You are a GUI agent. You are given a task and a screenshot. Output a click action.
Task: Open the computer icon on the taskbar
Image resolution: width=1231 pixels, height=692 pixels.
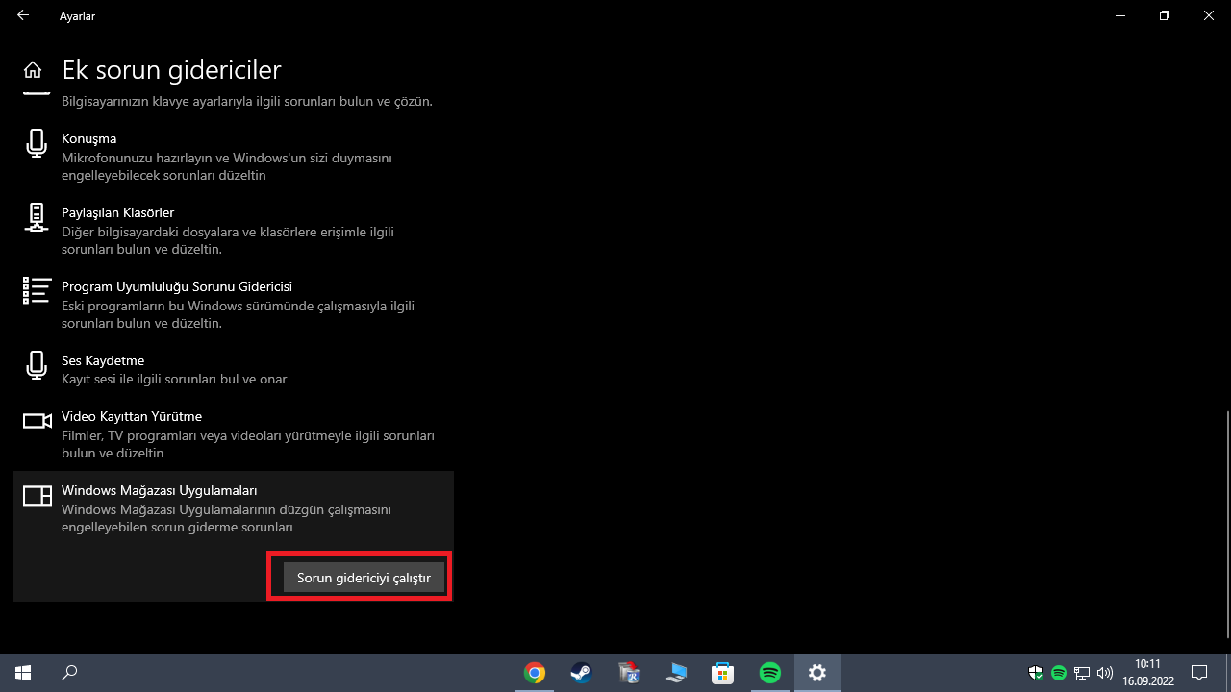point(676,673)
